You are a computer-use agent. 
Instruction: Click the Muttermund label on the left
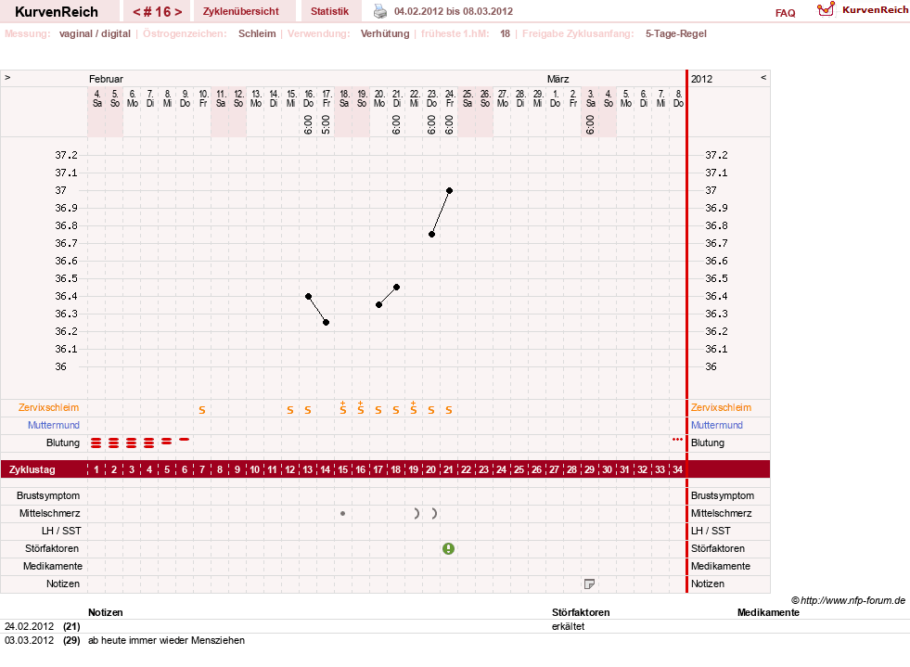point(54,425)
